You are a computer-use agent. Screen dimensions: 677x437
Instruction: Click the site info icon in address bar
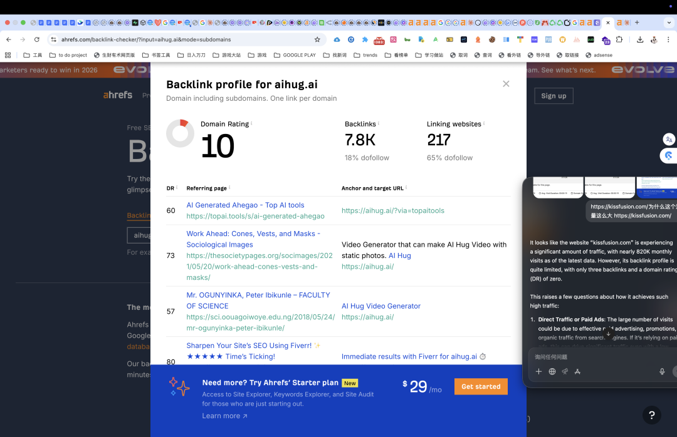[x=53, y=39]
